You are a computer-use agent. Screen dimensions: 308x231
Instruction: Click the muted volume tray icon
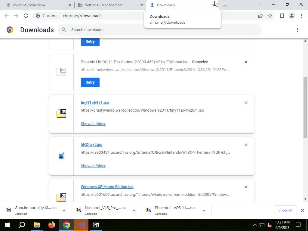click(x=269, y=225)
